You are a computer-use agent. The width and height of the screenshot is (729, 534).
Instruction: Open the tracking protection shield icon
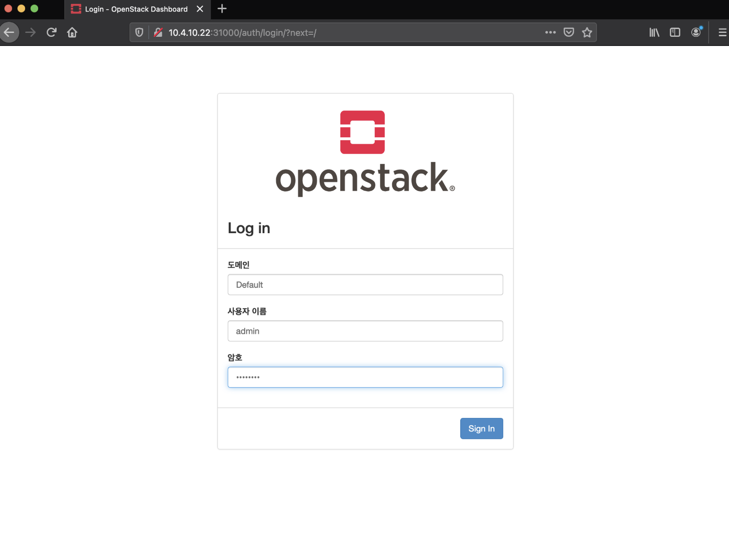pos(139,32)
